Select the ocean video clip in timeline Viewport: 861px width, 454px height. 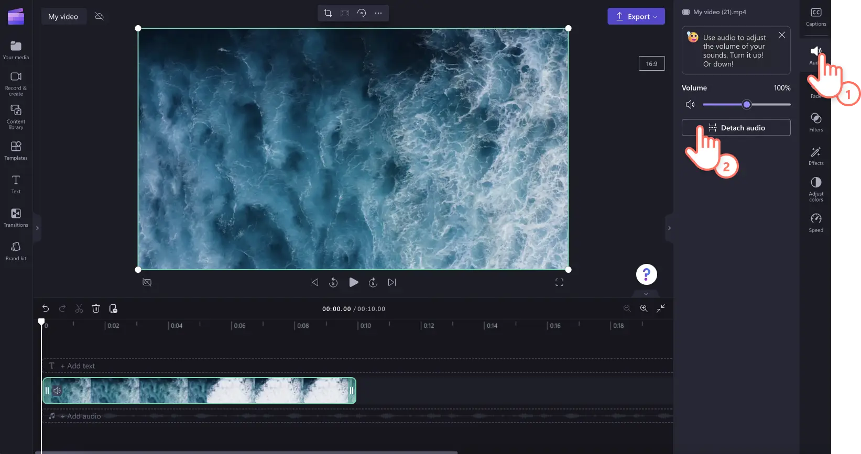coord(199,391)
